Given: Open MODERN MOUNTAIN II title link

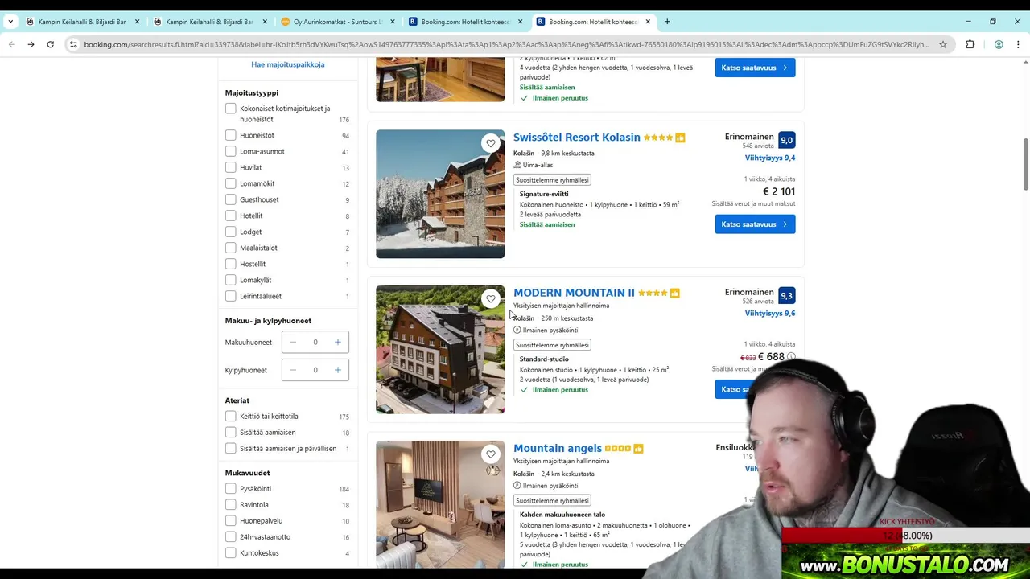Looking at the screenshot, I should (574, 293).
